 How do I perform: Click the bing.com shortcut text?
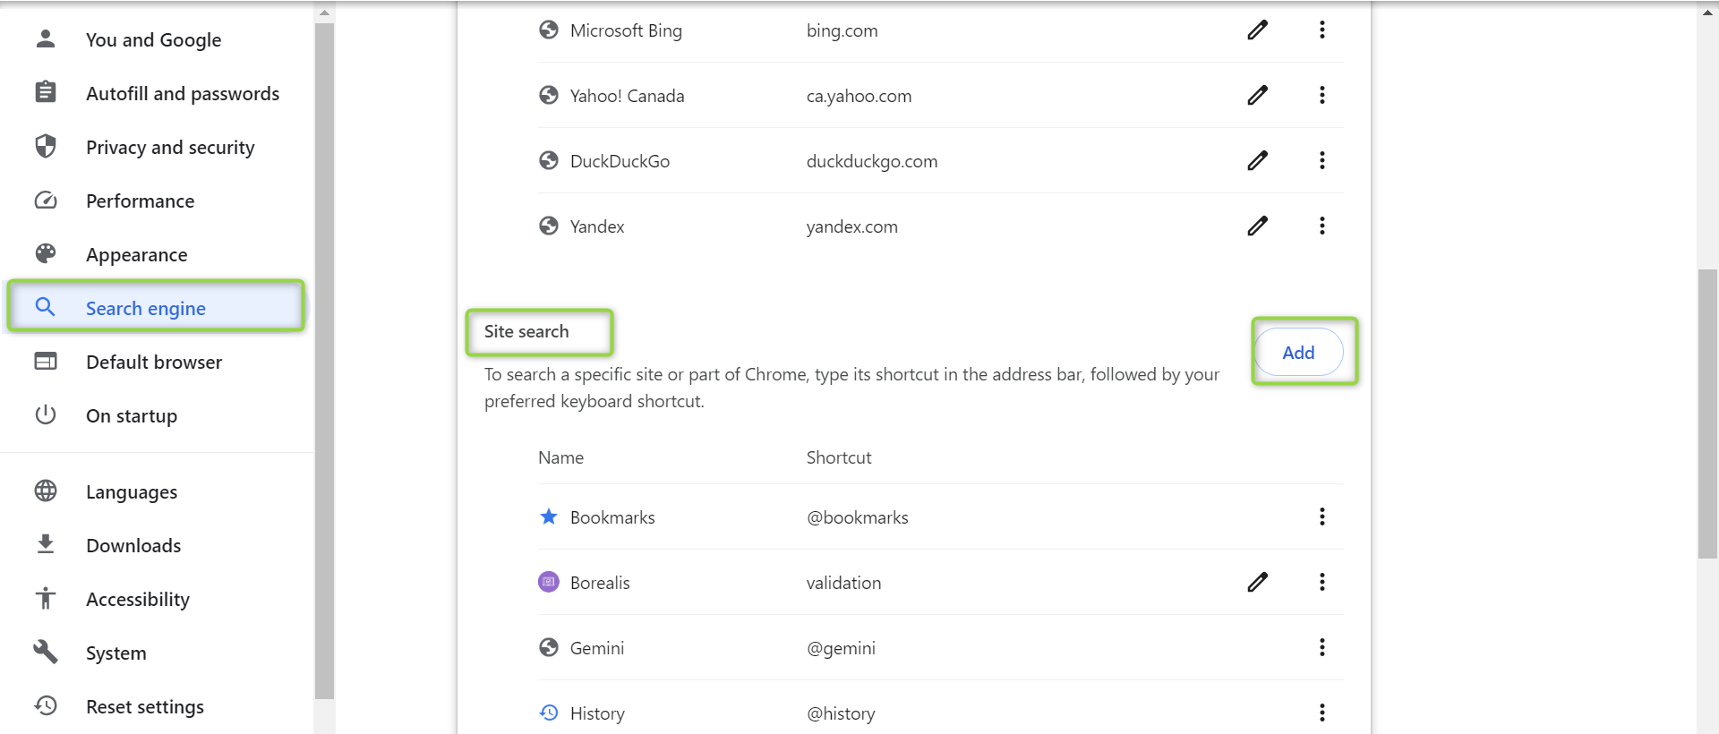pos(842,30)
